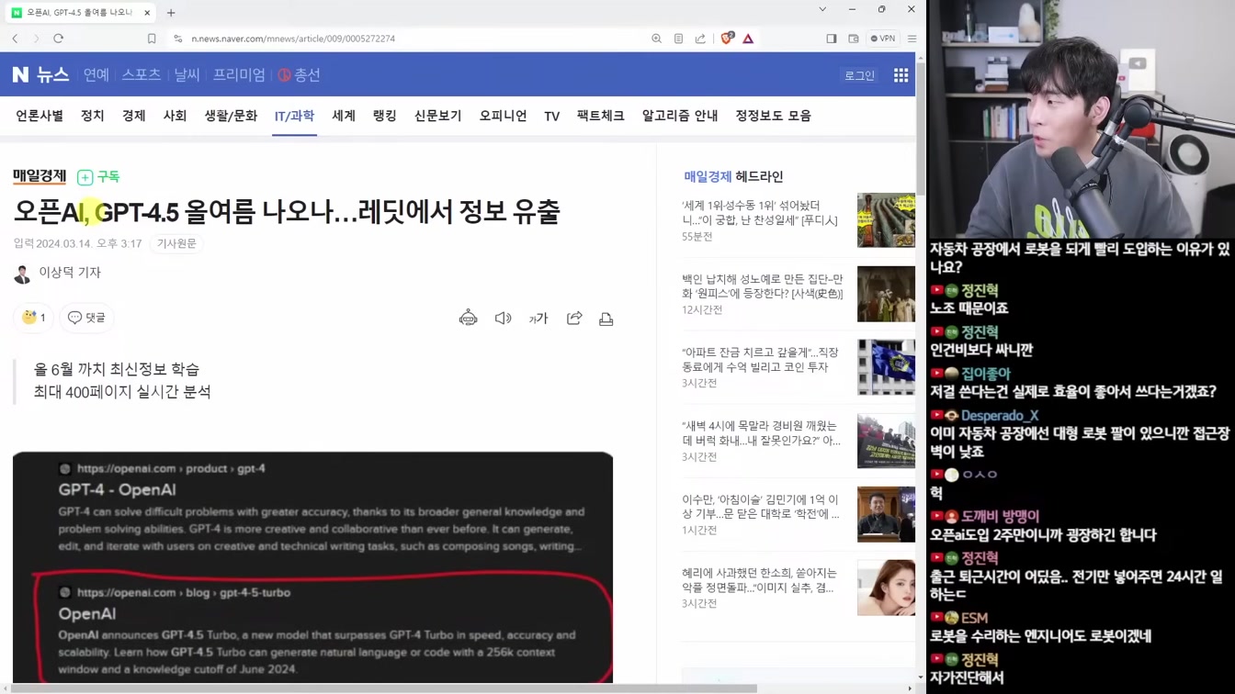Select the 정치 tab
Image resolution: width=1235 pixels, height=694 pixels.
(x=93, y=116)
